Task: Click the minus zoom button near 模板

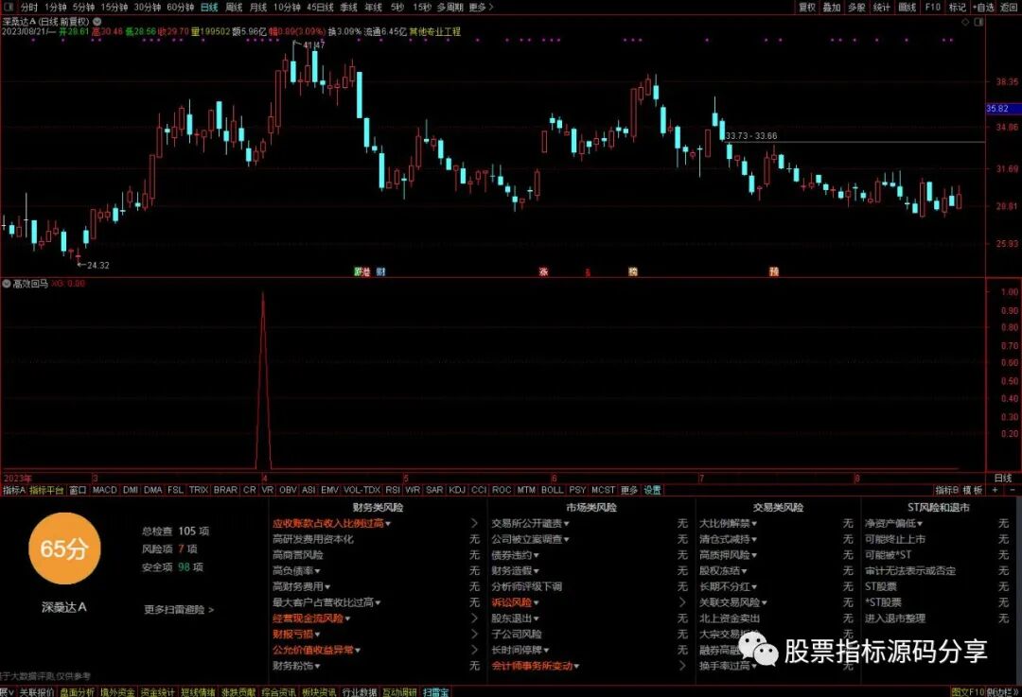Action: pos(1013,490)
